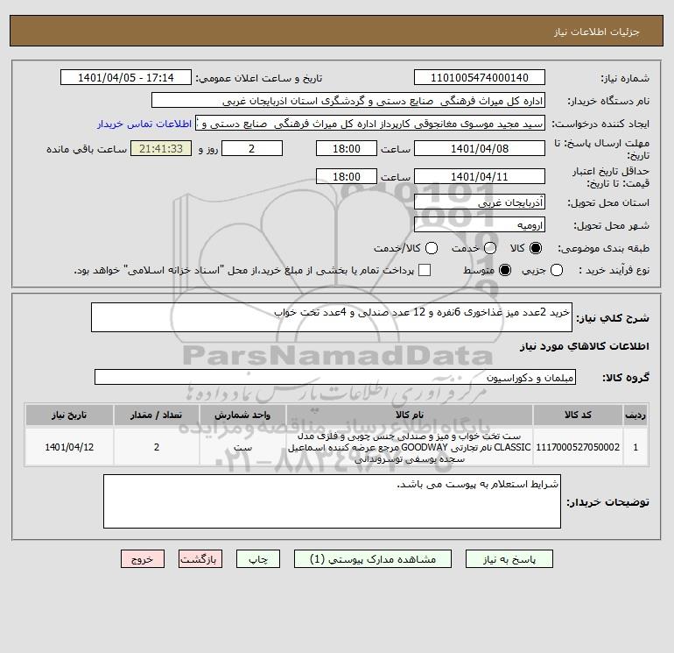Click the 18:00 time field beside 1401/04/08
The width and height of the screenshot is (674, 653).
[x=347, y=148]
